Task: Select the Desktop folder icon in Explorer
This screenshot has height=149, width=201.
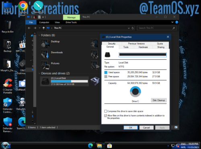Action: click(x=45, y=43)
